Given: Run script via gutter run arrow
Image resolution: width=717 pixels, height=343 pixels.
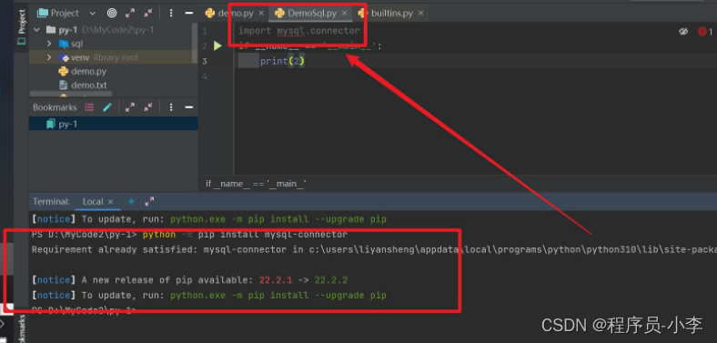Looking at the screenshot, I should 217,45.
